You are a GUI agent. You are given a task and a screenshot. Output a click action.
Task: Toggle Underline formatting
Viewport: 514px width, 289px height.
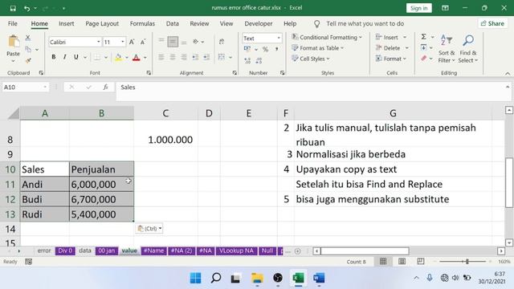76,57
